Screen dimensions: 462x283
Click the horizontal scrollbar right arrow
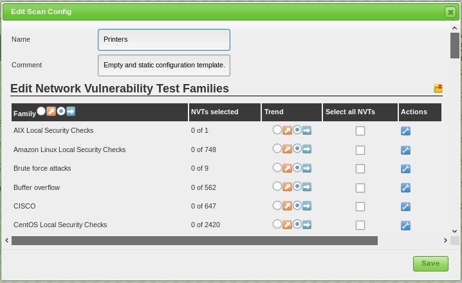point(445,241)
